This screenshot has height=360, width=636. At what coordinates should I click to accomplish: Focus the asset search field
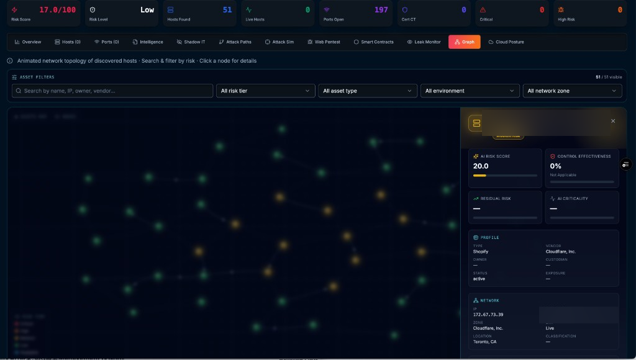112,91
